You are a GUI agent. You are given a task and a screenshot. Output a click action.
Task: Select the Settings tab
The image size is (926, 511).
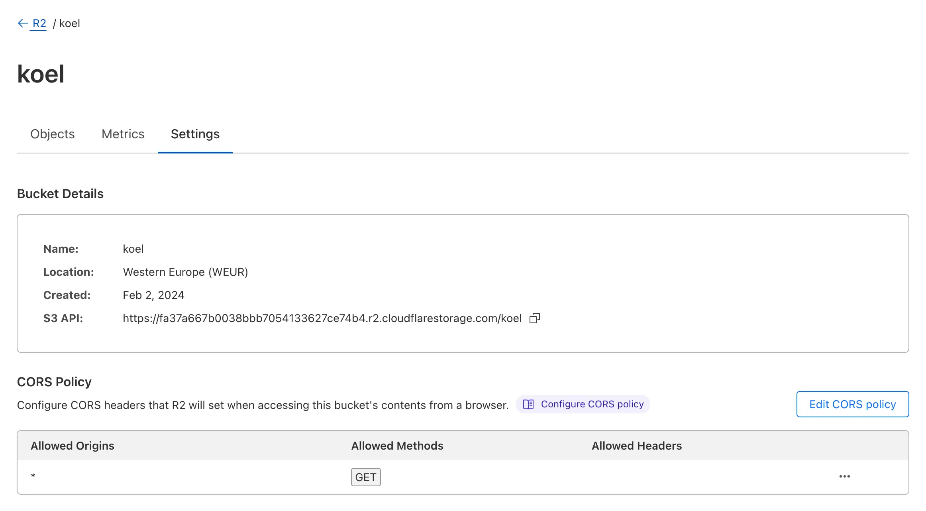pyautogui.click(x=195, y=134)
